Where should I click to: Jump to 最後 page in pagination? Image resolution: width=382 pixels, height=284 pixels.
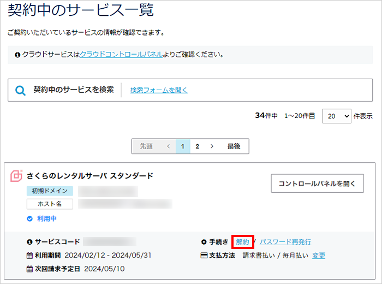pos(234,146)
